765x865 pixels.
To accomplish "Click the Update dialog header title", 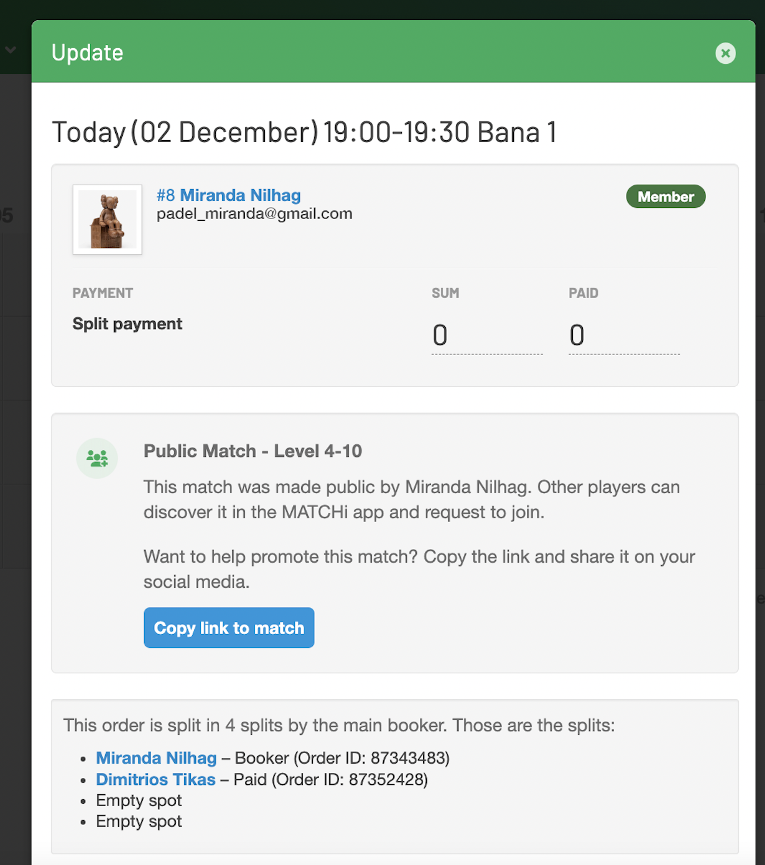I will point(88,53).
